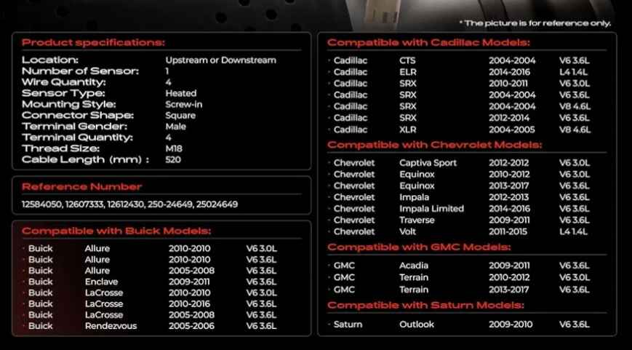Select the "Rendezvous" Buick model

tap(111, 326)
